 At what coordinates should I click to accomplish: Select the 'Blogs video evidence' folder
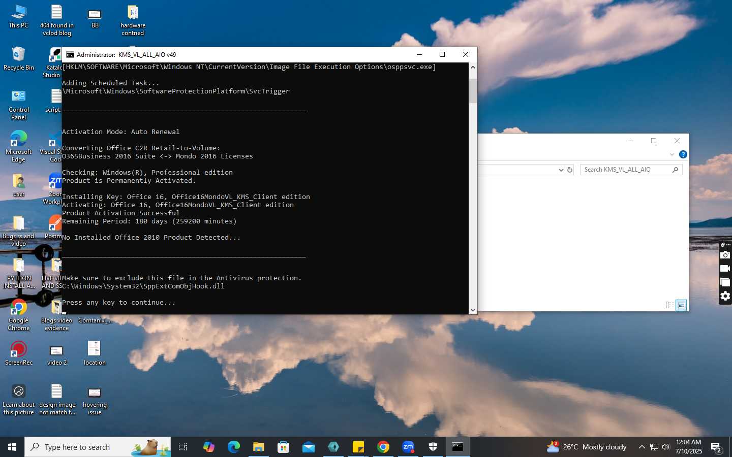click(x=57, y=315)
